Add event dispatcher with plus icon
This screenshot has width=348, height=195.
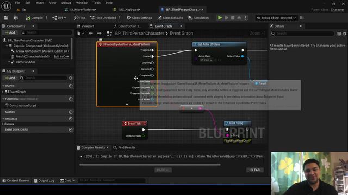coord(71,129)
